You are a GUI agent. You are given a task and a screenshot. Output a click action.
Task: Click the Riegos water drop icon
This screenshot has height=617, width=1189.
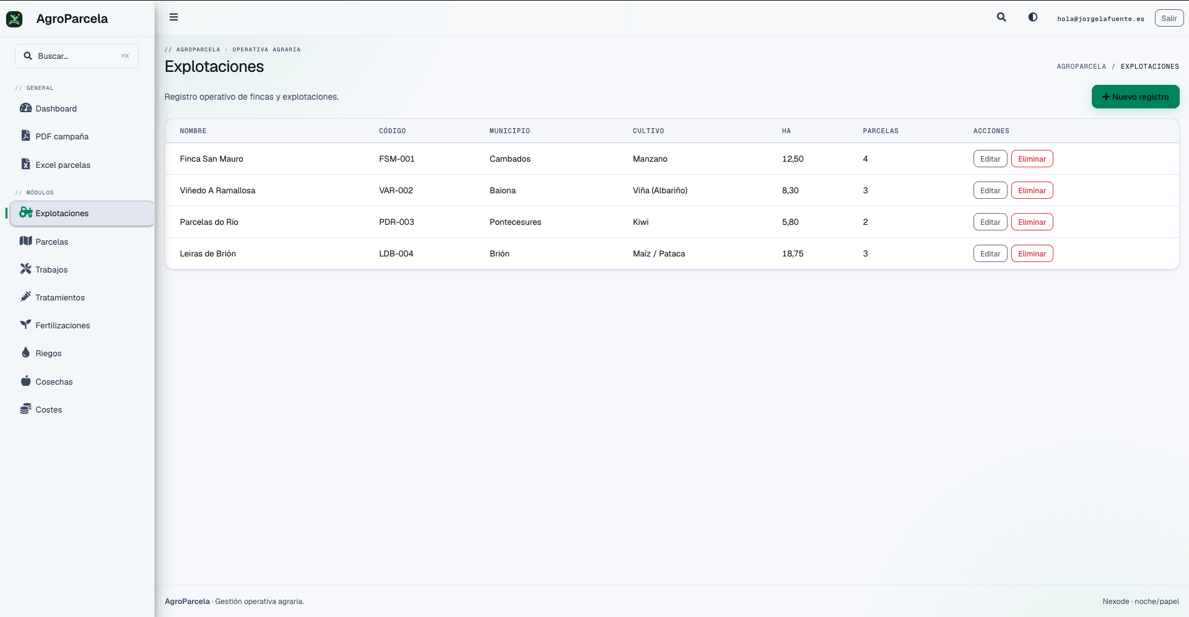[x=25, y=352]
